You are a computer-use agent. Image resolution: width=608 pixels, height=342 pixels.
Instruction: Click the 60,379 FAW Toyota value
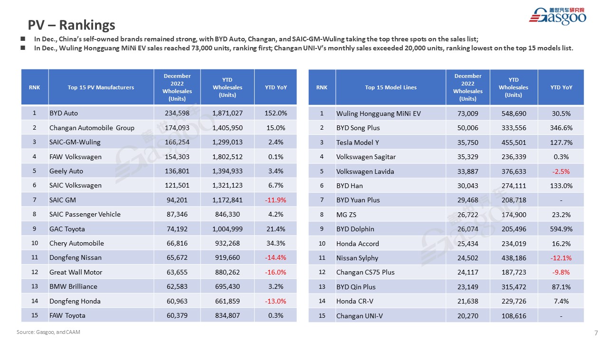pos(177,315)
